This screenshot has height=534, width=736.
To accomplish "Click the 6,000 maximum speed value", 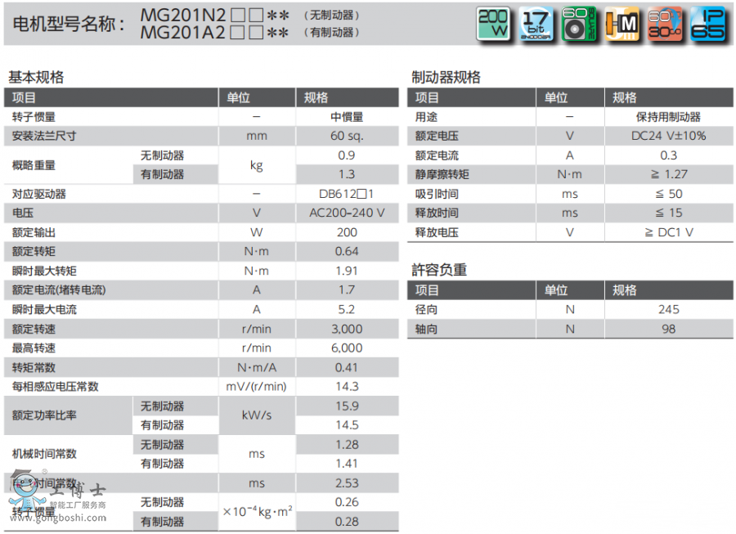I will (346, 348).
